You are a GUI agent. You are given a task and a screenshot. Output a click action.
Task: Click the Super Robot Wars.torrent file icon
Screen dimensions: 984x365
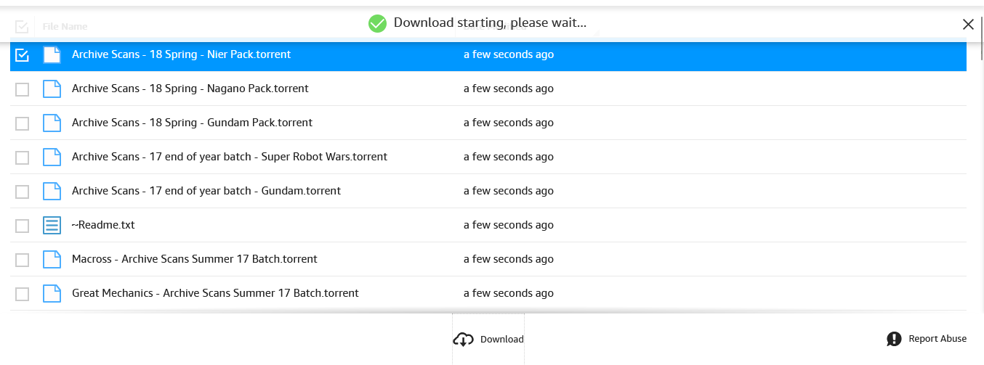(x=52, y=157)
